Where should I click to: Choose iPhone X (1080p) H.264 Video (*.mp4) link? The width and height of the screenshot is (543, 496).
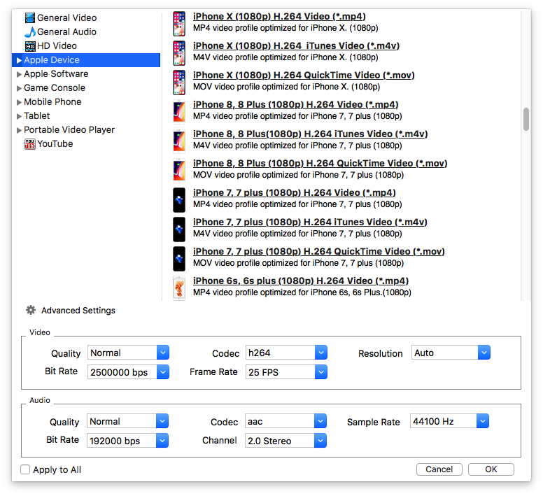point(279,17)
